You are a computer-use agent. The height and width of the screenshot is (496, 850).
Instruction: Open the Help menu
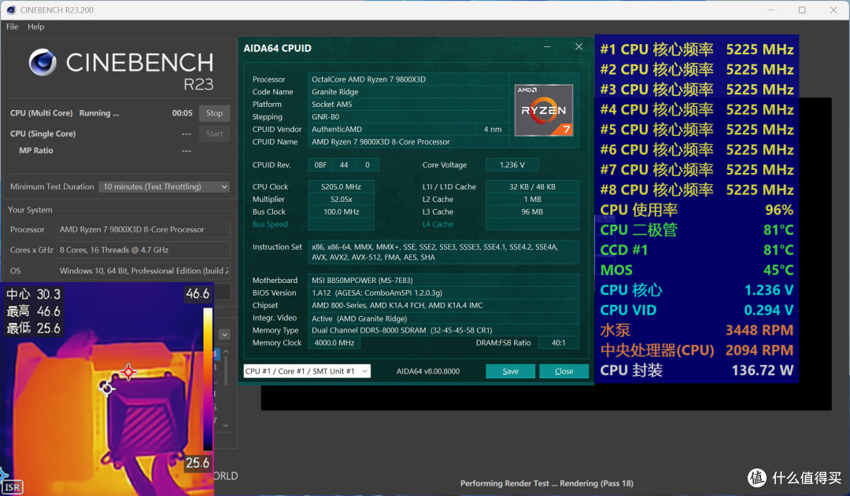pyautogui.click(x=35, y=27)
